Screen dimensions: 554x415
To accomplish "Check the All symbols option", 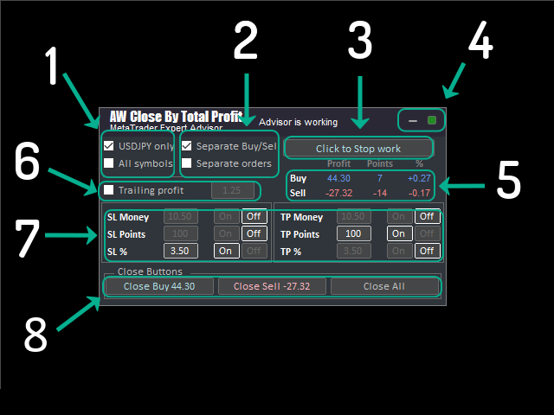I will coord(109,163).
